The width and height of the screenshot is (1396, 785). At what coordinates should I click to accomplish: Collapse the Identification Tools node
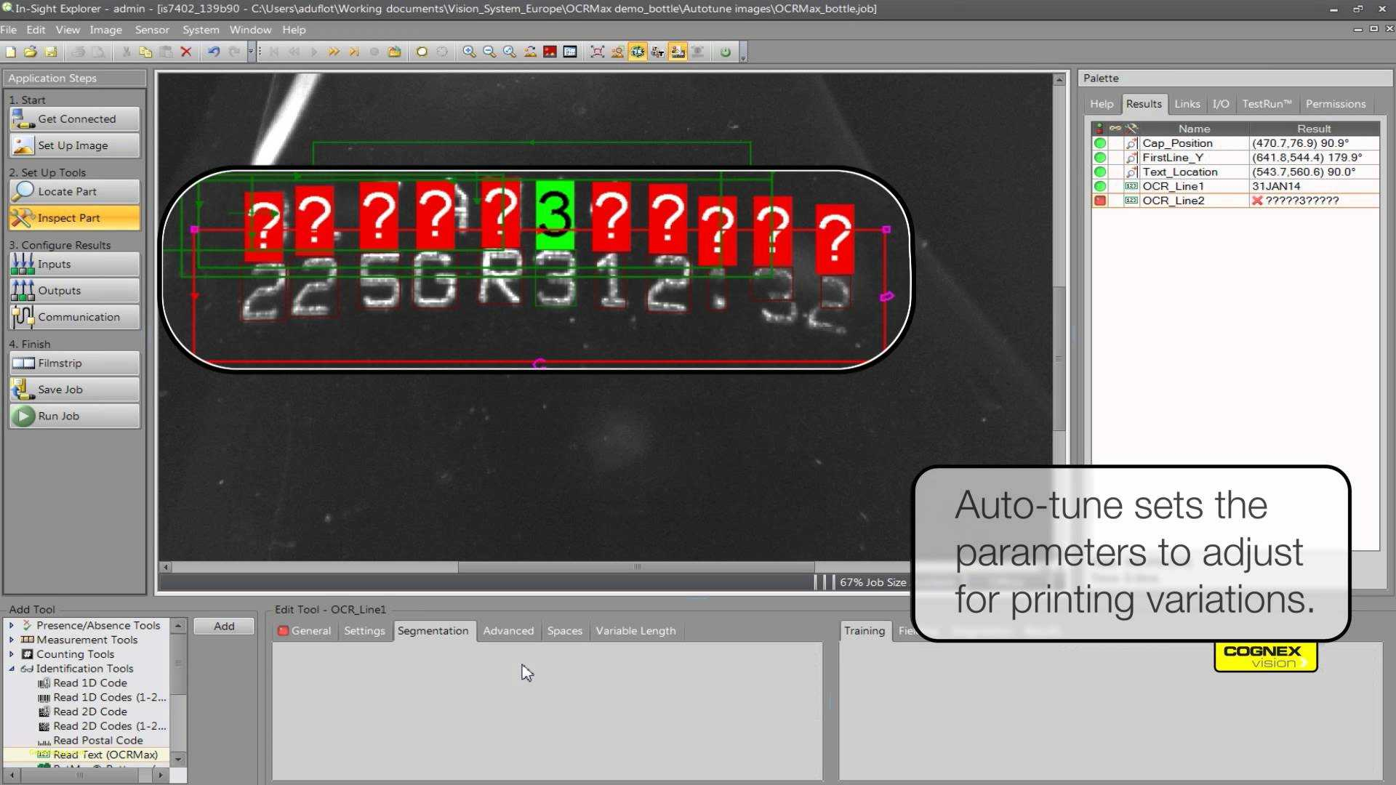(12, 669)
